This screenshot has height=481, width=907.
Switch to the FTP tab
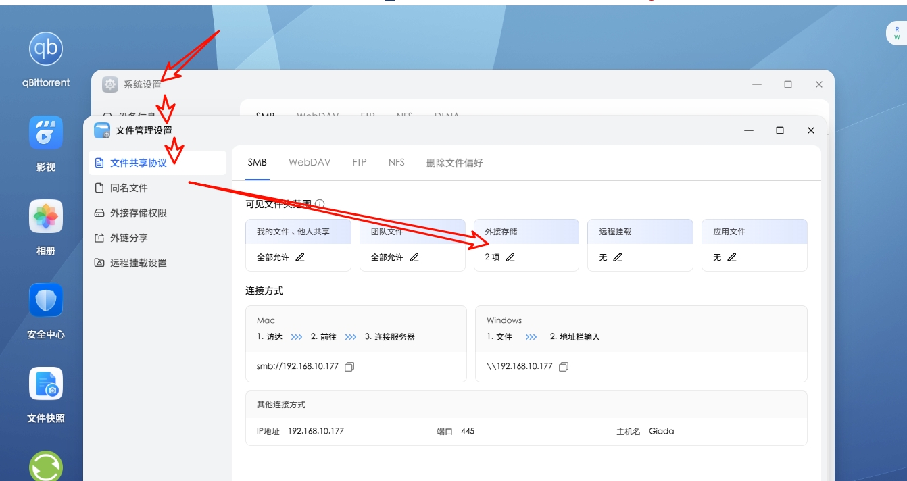point(360,162)
